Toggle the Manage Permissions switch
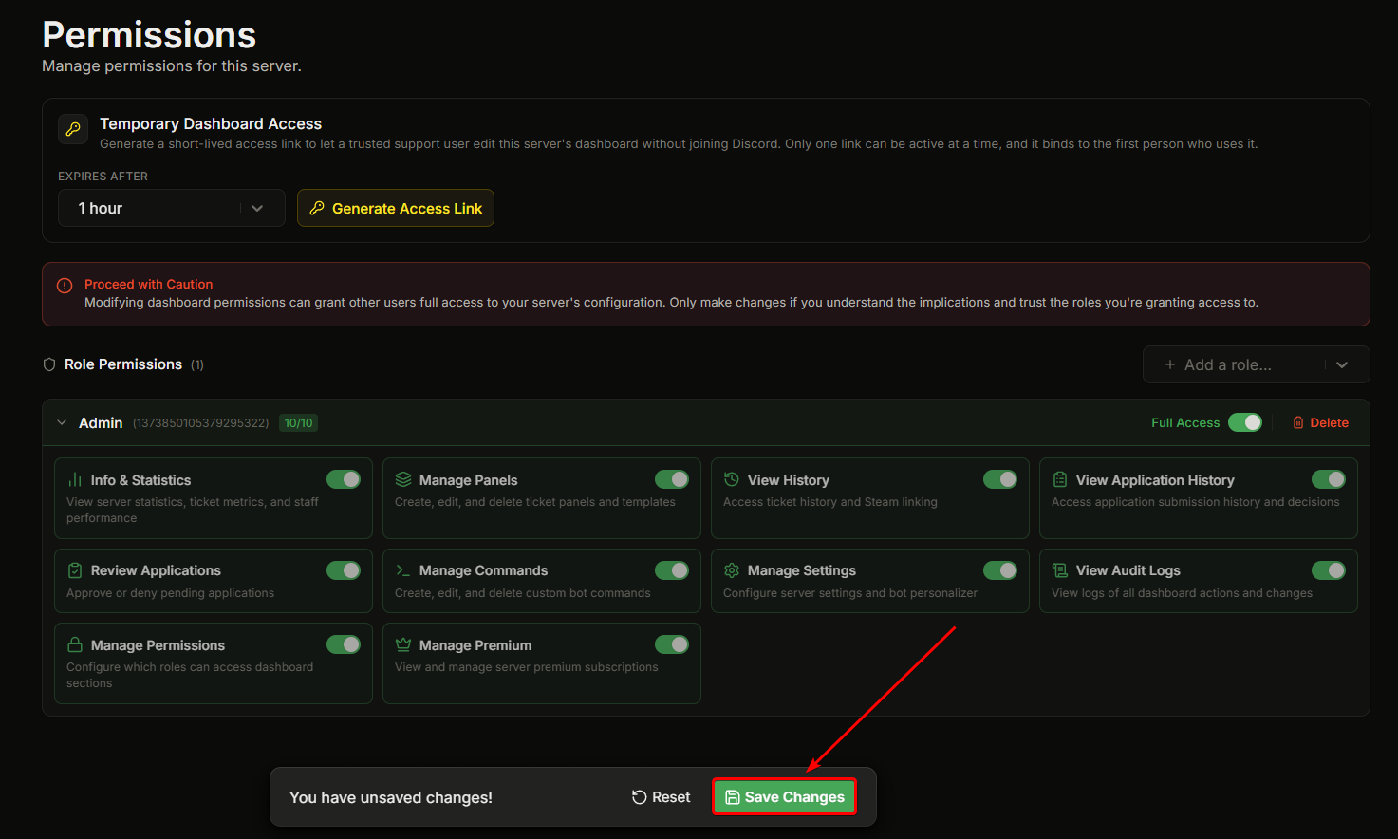This screenshot has height=839, width=1398. (344, 644)
